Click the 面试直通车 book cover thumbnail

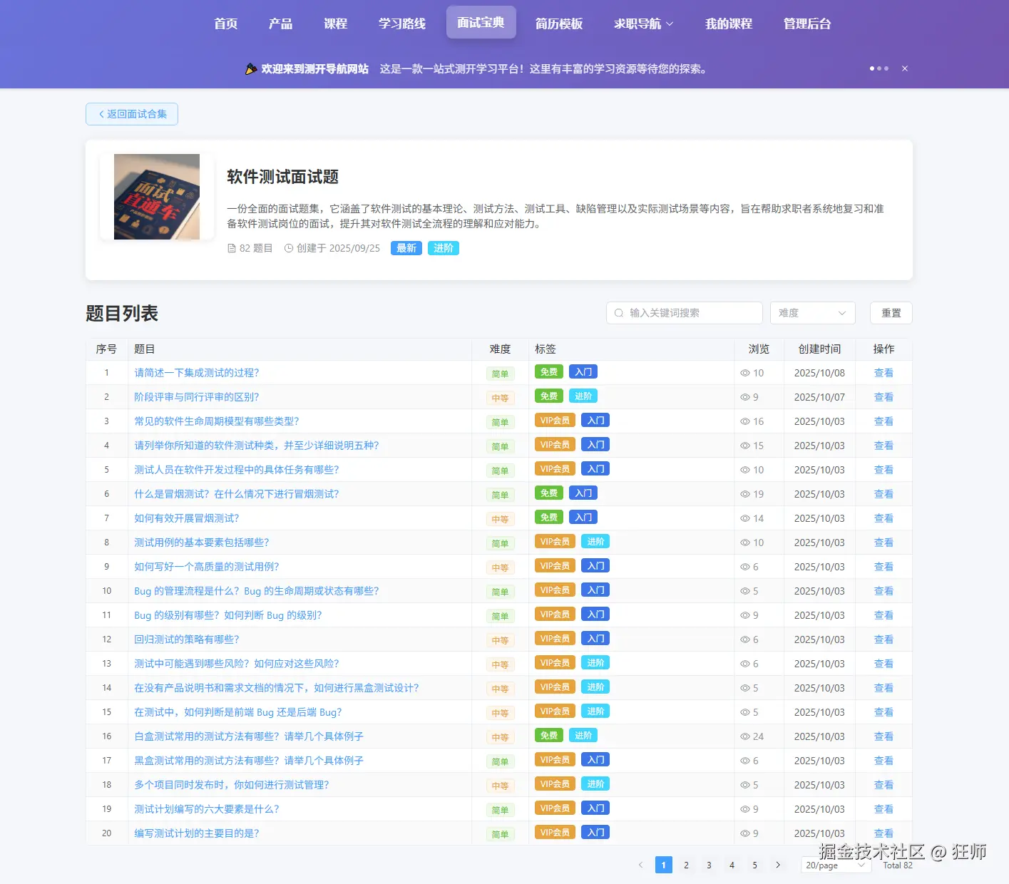(x=157, y=197)
